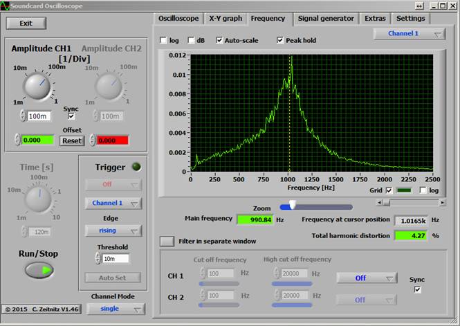The image size is (460, 326).
Task: Click the Offset Reset button
Action: (x=71, y=141)
